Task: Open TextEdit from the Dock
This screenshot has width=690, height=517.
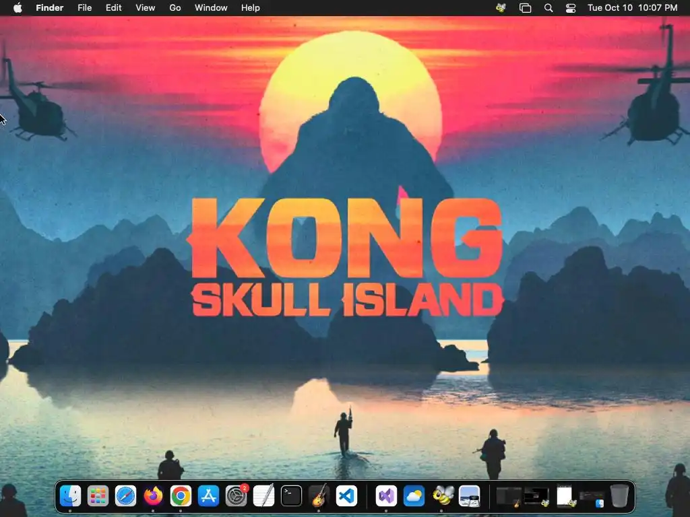Action: pyautogui.click(x=264, y=496)
